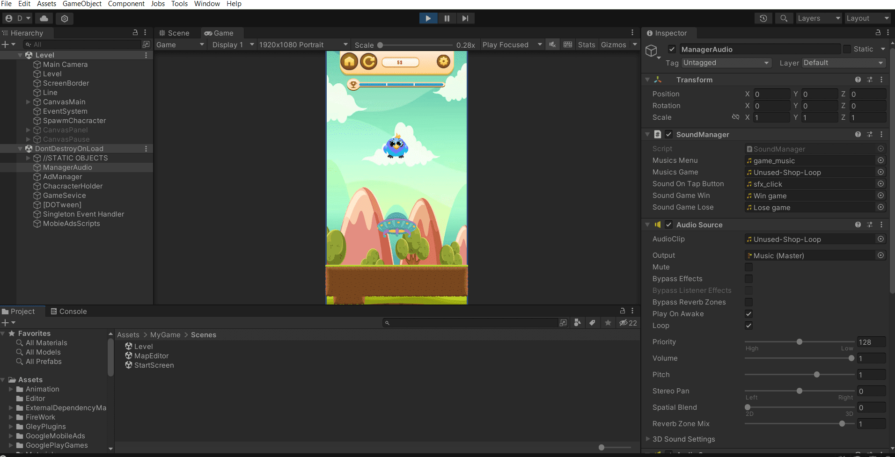
Task: Open the Layers dropdown
Action: pos(818,18)
